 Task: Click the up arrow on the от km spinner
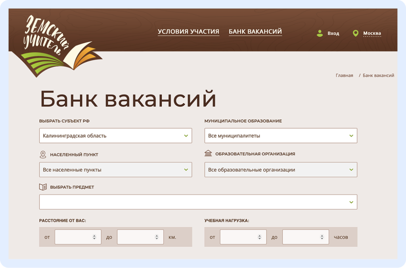coord(94,235)
